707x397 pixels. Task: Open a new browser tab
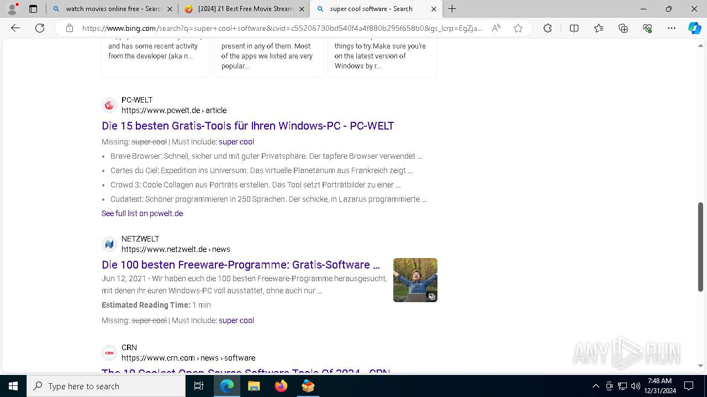coord(452,9)
